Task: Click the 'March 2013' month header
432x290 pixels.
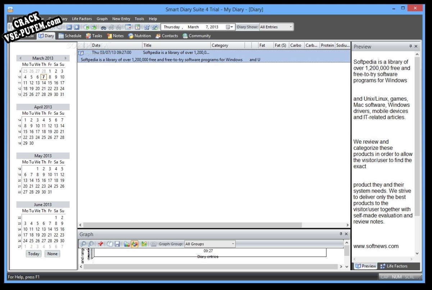Action: point(43,58)
